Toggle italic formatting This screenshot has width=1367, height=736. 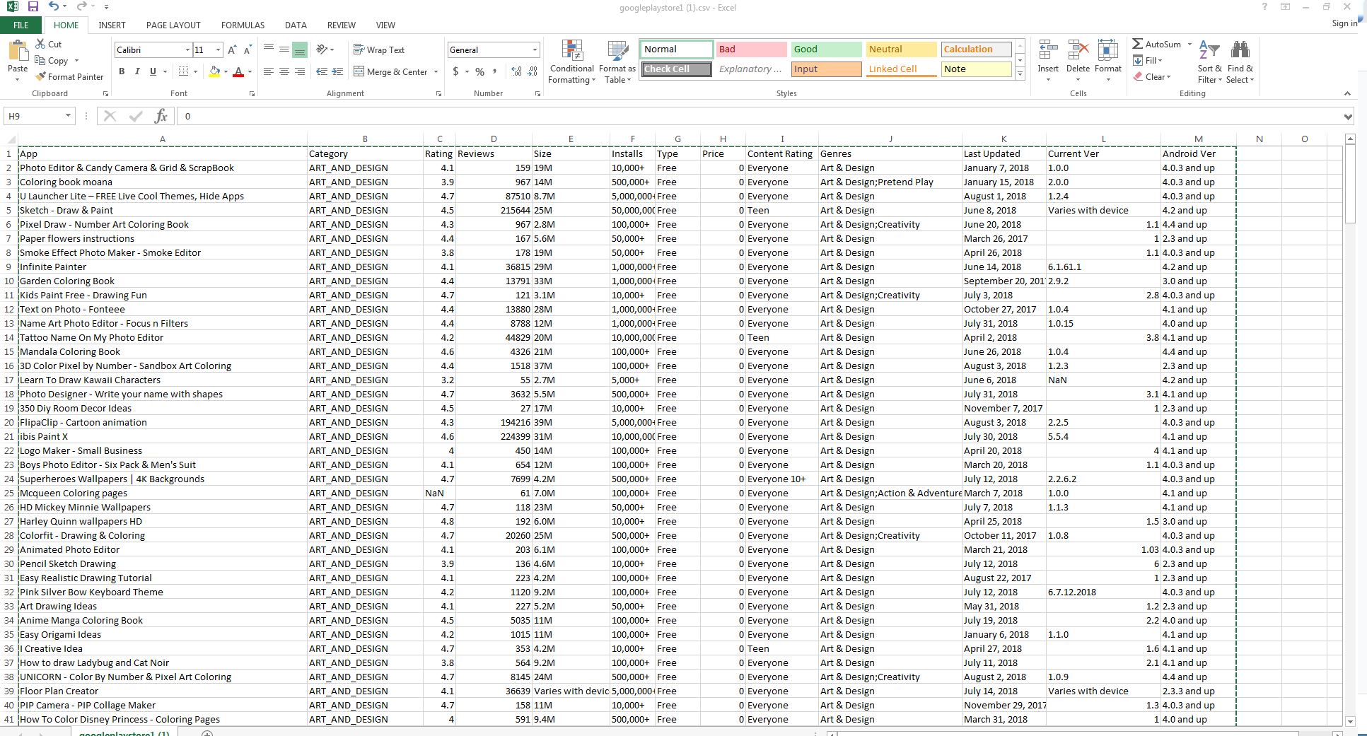[137, 71]
